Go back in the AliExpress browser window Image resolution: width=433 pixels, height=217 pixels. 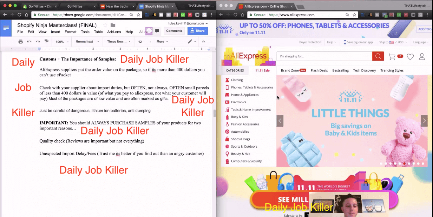pyautogui.click(x=221, y=15)
